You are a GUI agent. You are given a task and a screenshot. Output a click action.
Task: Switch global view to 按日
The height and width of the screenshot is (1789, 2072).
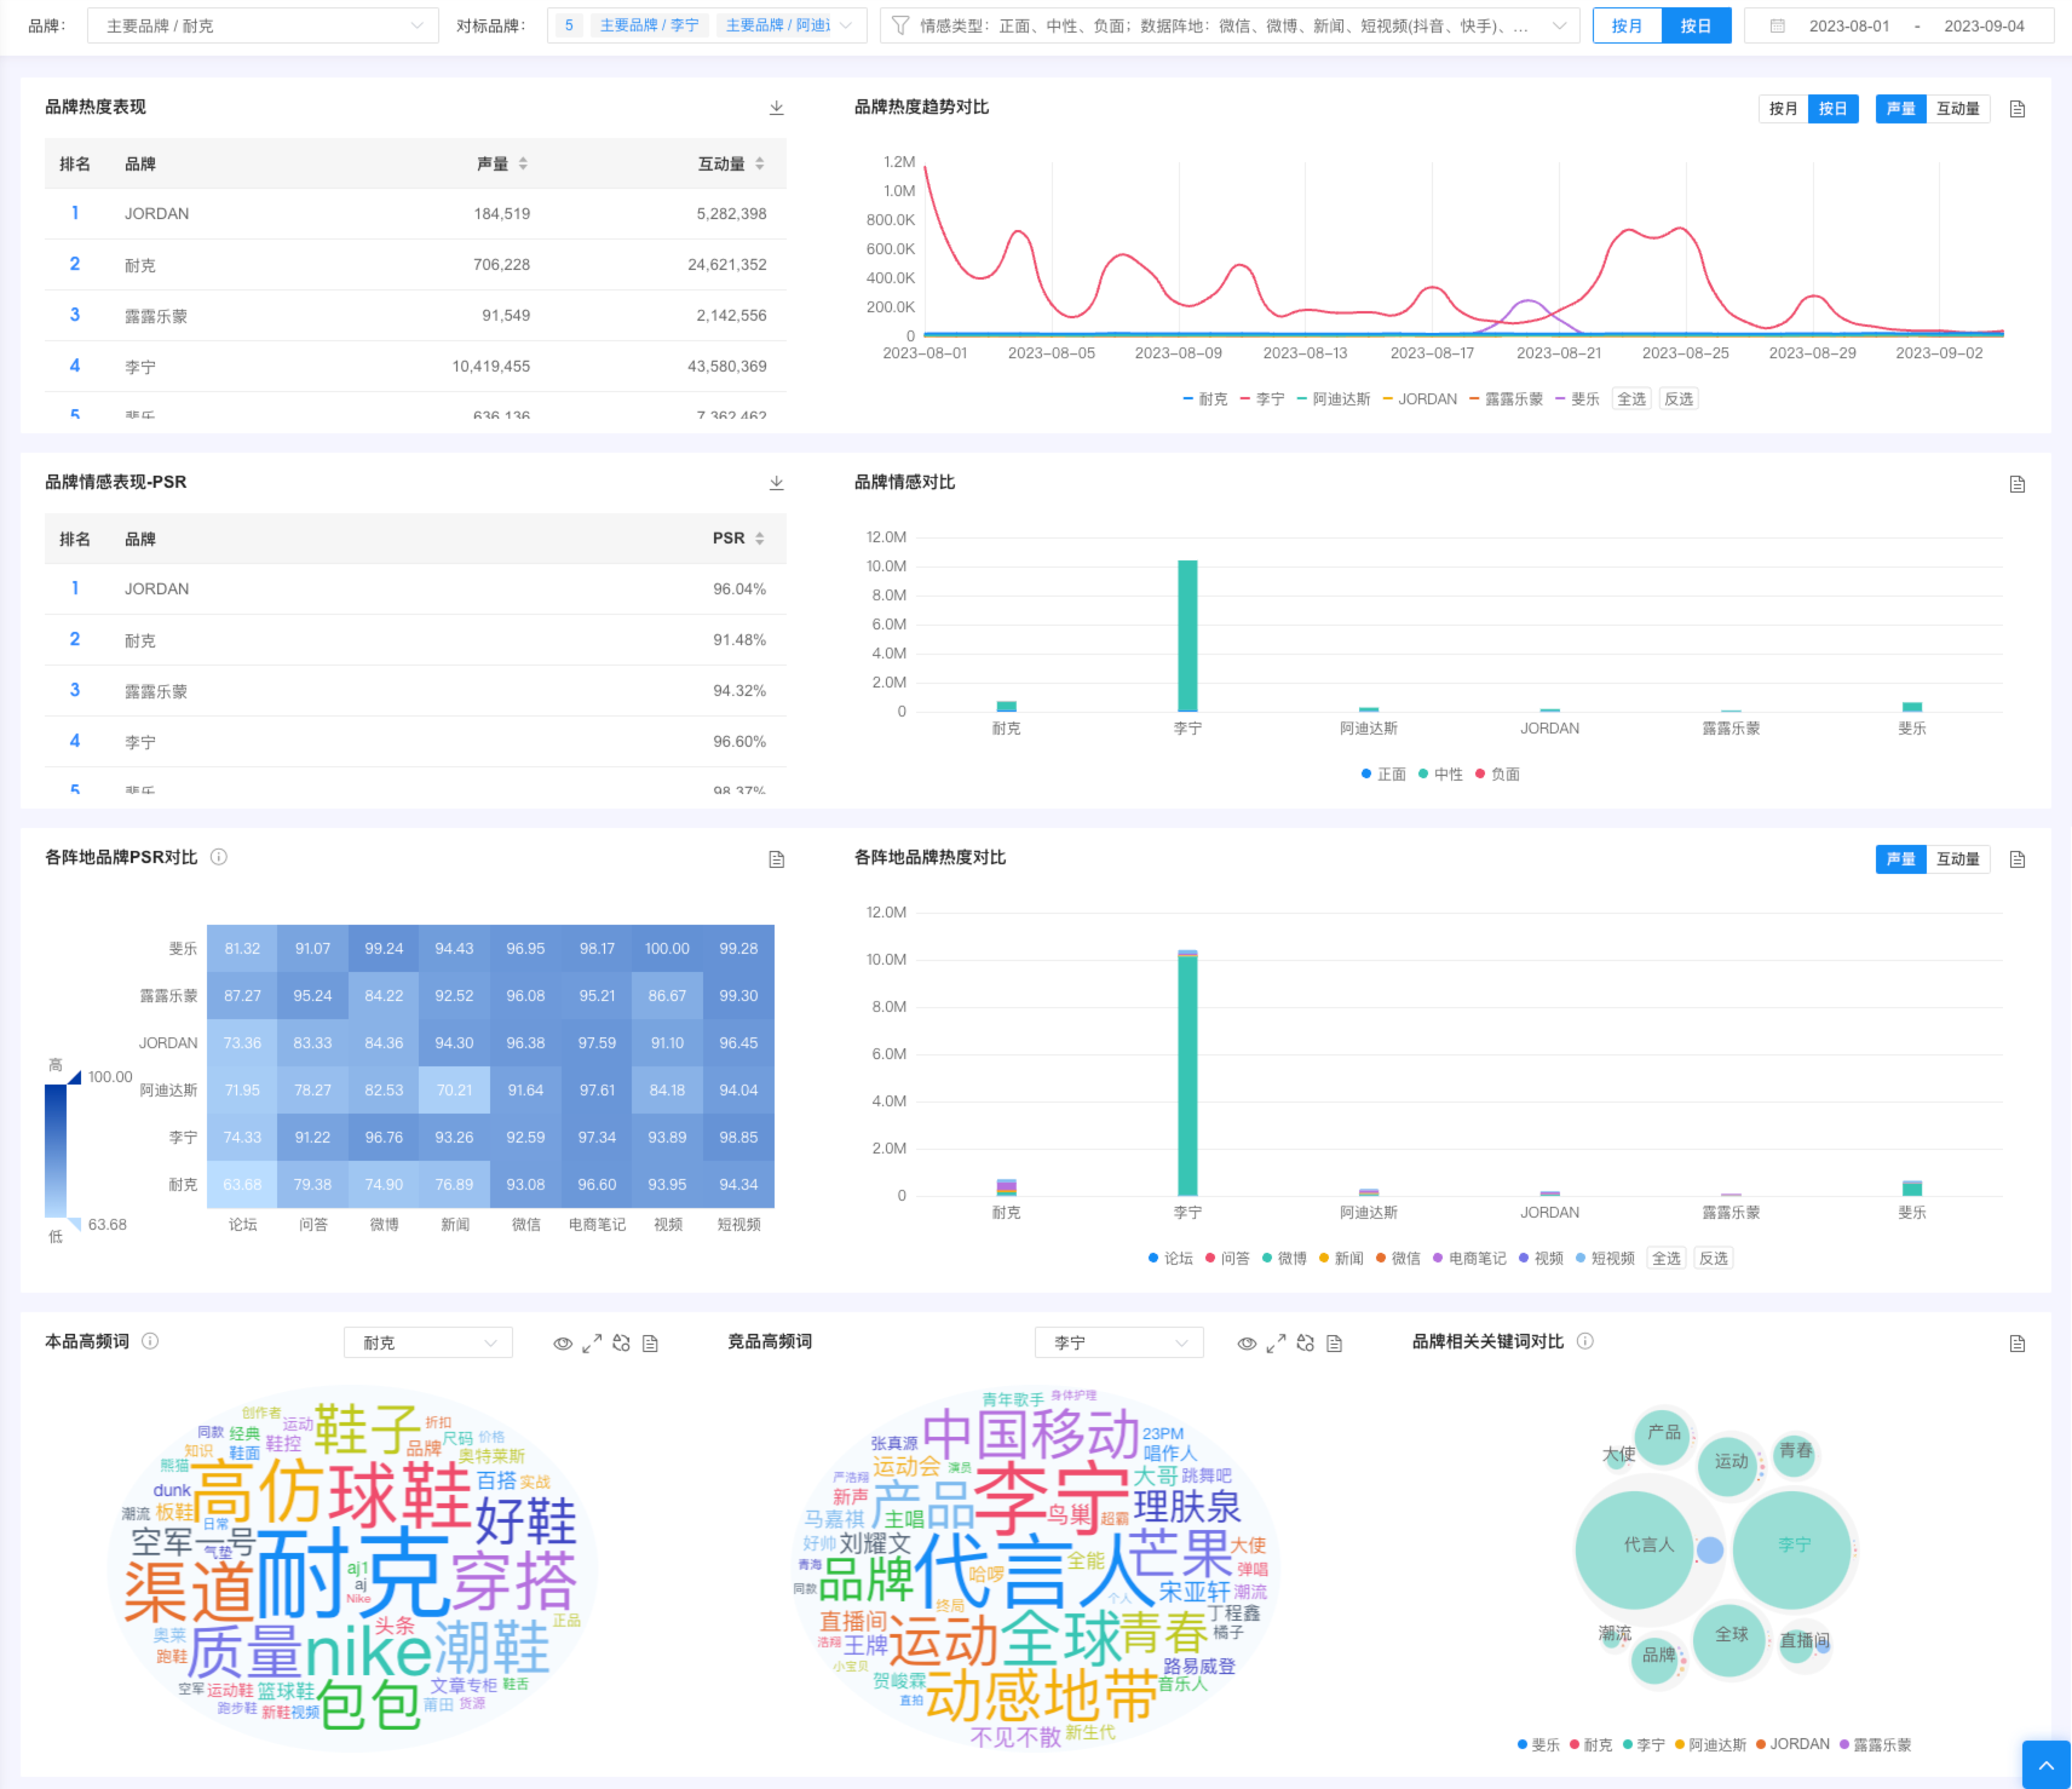[x=1696, y=26]
